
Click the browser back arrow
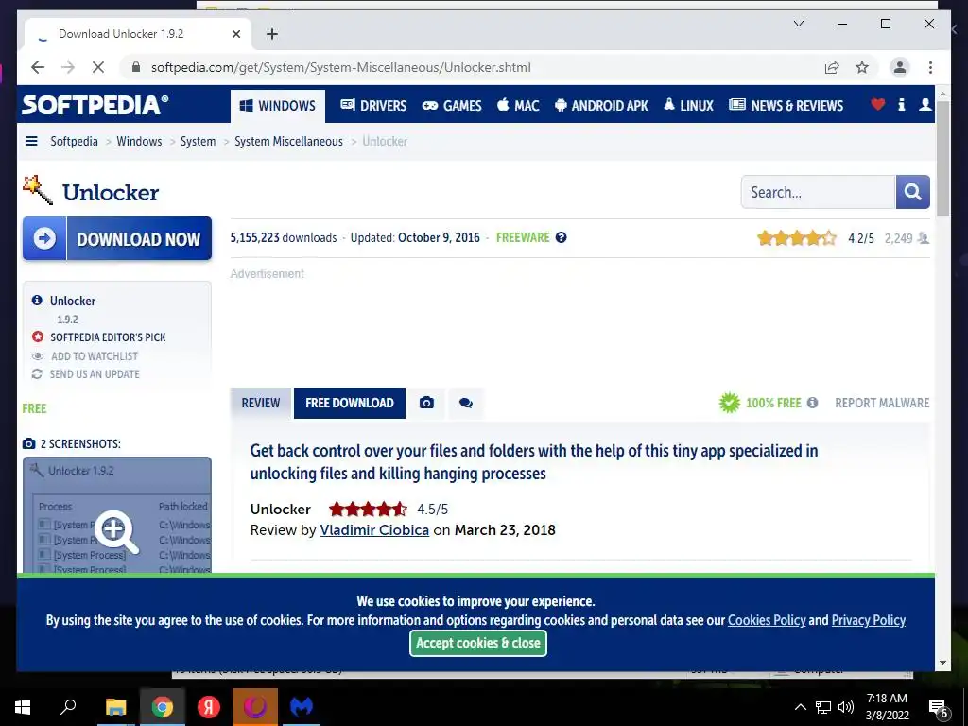38,67
